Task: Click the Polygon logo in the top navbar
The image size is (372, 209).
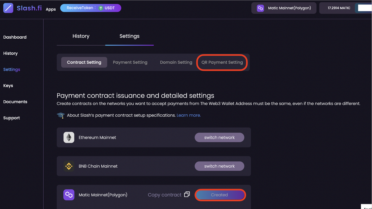Action: [260, 8]
